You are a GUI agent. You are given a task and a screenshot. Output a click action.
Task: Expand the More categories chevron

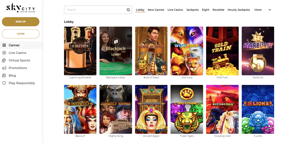coord(270,10)
